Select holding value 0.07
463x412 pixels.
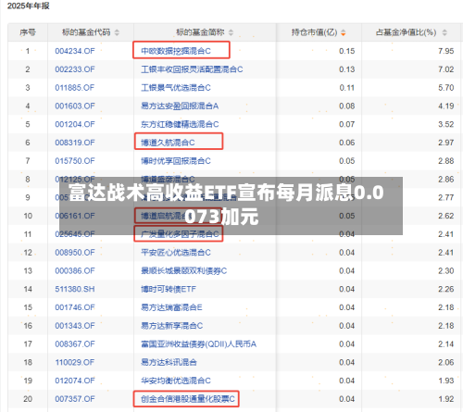point(346,124)
